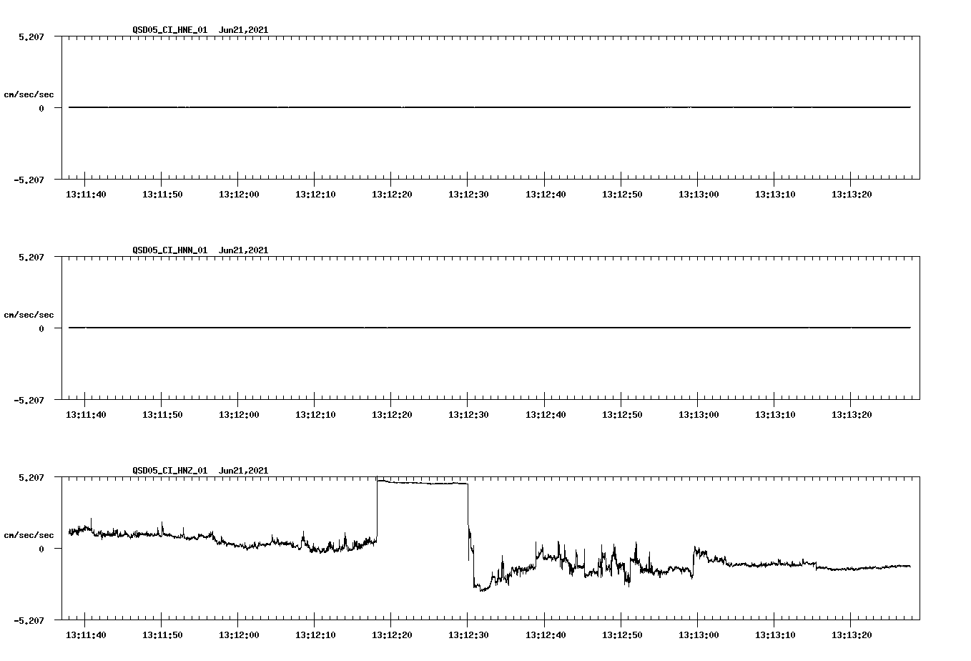Click the 5.207 upper limit of the HNN plot
The width and height of the screenshot is (971, 661).
[x=31, y=257]
